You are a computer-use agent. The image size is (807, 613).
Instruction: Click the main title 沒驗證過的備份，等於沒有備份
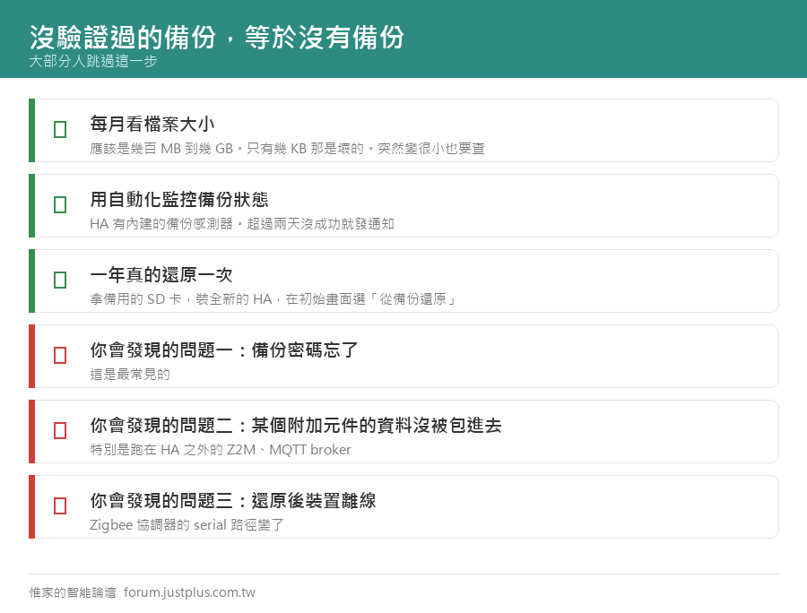coord(217,37)
